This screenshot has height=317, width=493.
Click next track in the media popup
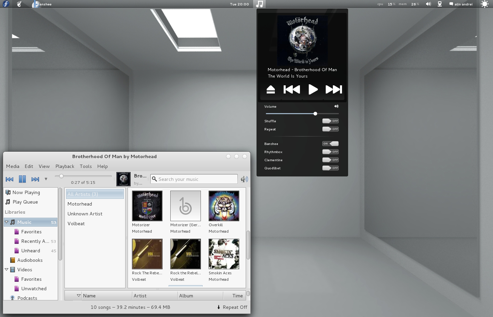point(334,89)
